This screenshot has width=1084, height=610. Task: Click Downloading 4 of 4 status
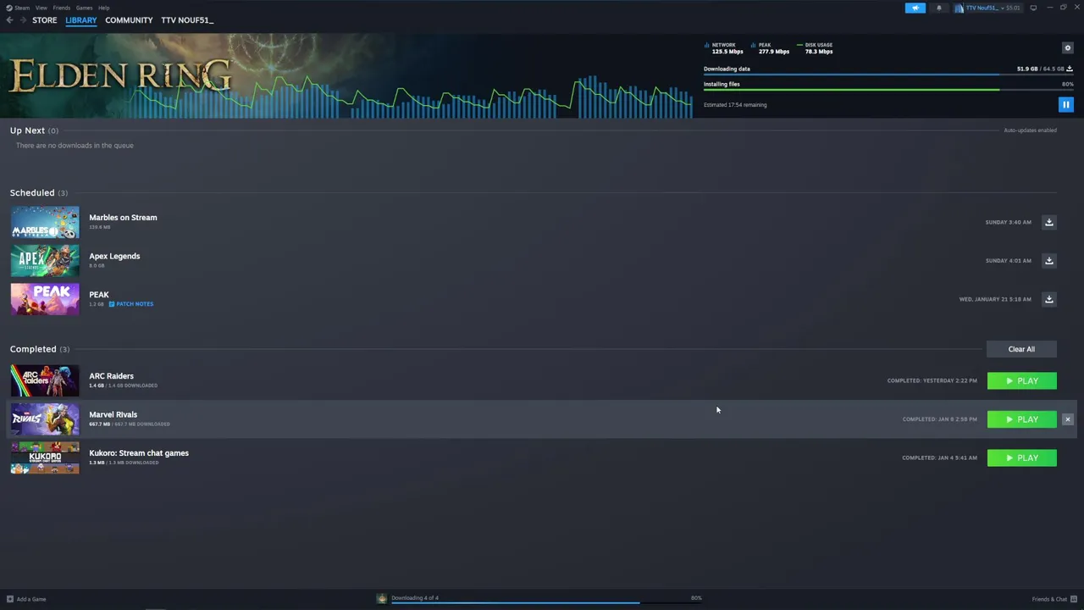(x=415, y=598)
